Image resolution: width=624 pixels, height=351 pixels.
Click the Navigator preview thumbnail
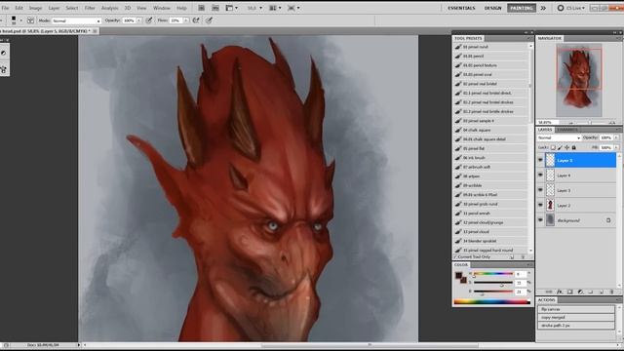click(x=579, y=80)
